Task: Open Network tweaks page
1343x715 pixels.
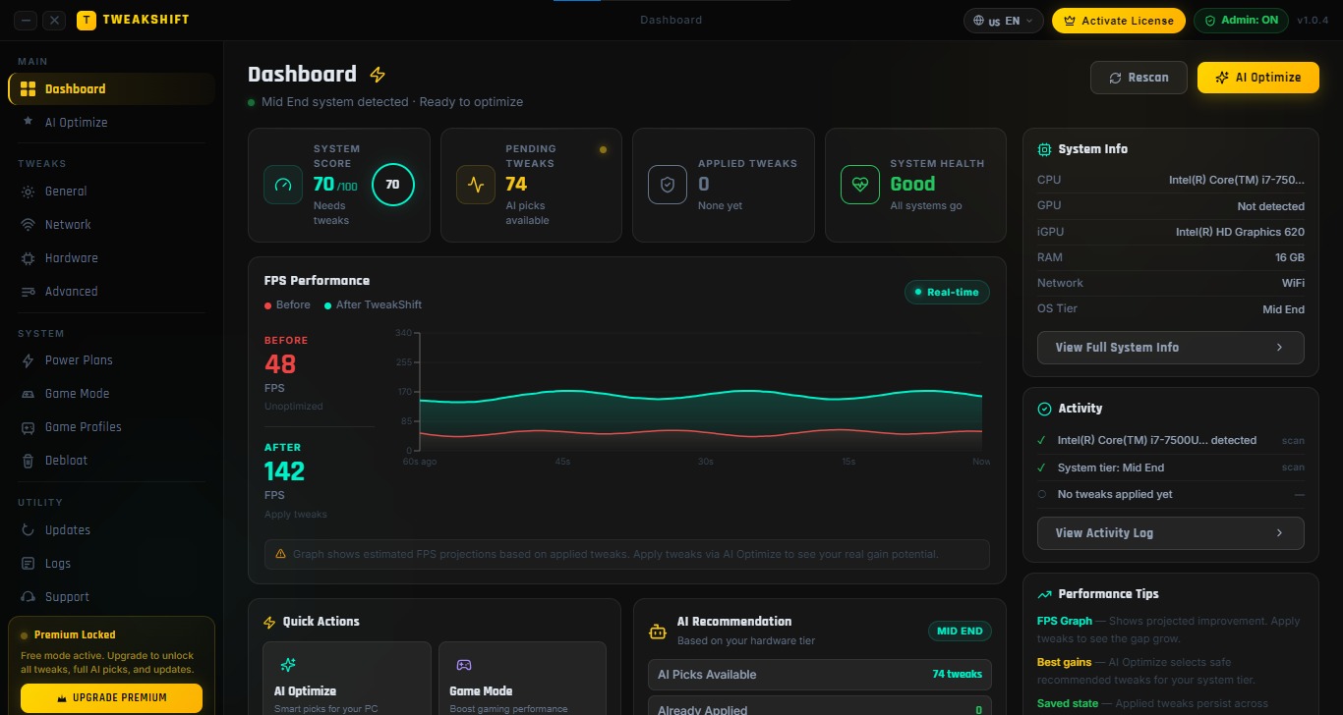Action: click(111, 225)
